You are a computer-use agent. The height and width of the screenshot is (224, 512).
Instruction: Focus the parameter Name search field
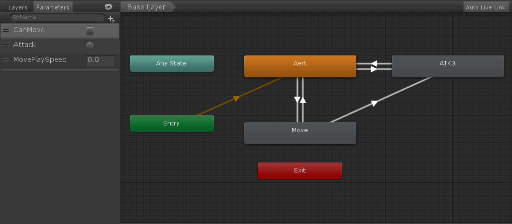tap(58, 17)
